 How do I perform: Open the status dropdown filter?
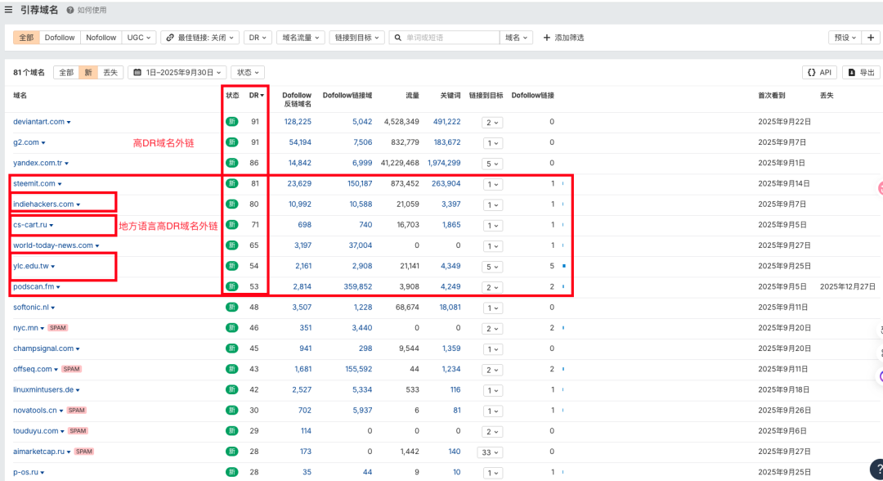pyautogui.click(x=248, y=73)
